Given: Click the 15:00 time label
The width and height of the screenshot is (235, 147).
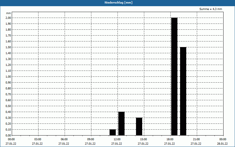Looking at the screenshot, I should coord(144,139).
